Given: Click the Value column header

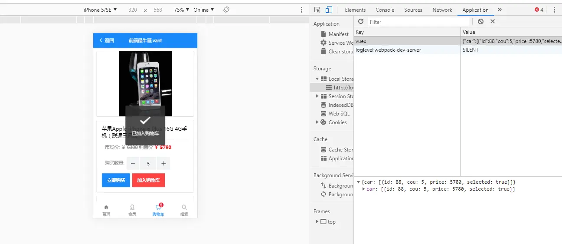Looking at the screenshot, I should [511, 32].
